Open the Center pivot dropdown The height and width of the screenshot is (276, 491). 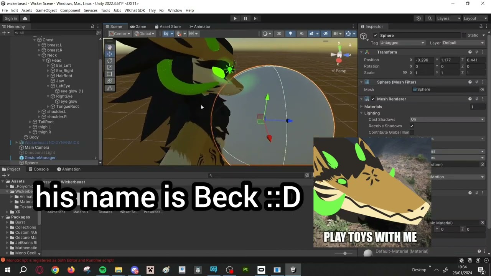(x=120, y=34)
